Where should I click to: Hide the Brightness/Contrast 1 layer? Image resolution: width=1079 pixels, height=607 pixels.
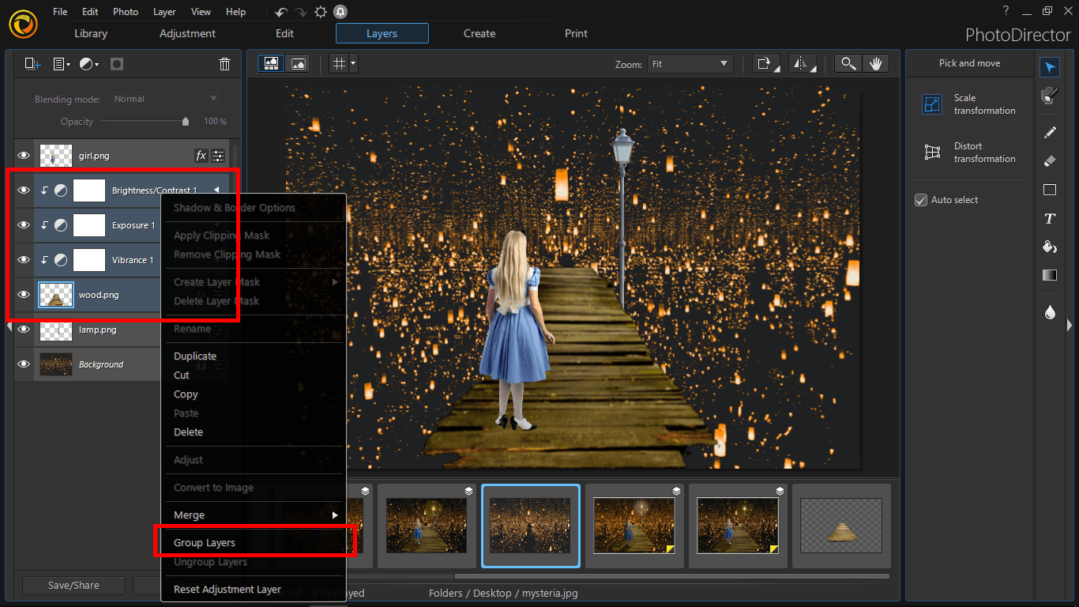[x=24, y=190]
